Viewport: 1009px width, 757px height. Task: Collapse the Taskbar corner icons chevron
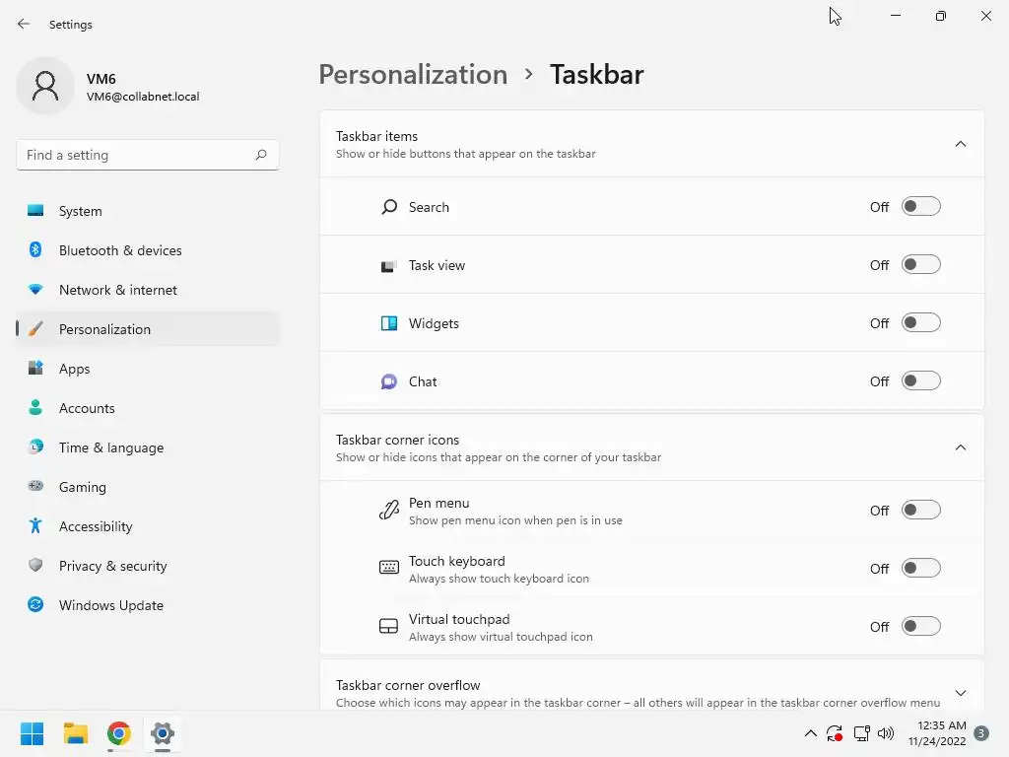click(960, 447)
